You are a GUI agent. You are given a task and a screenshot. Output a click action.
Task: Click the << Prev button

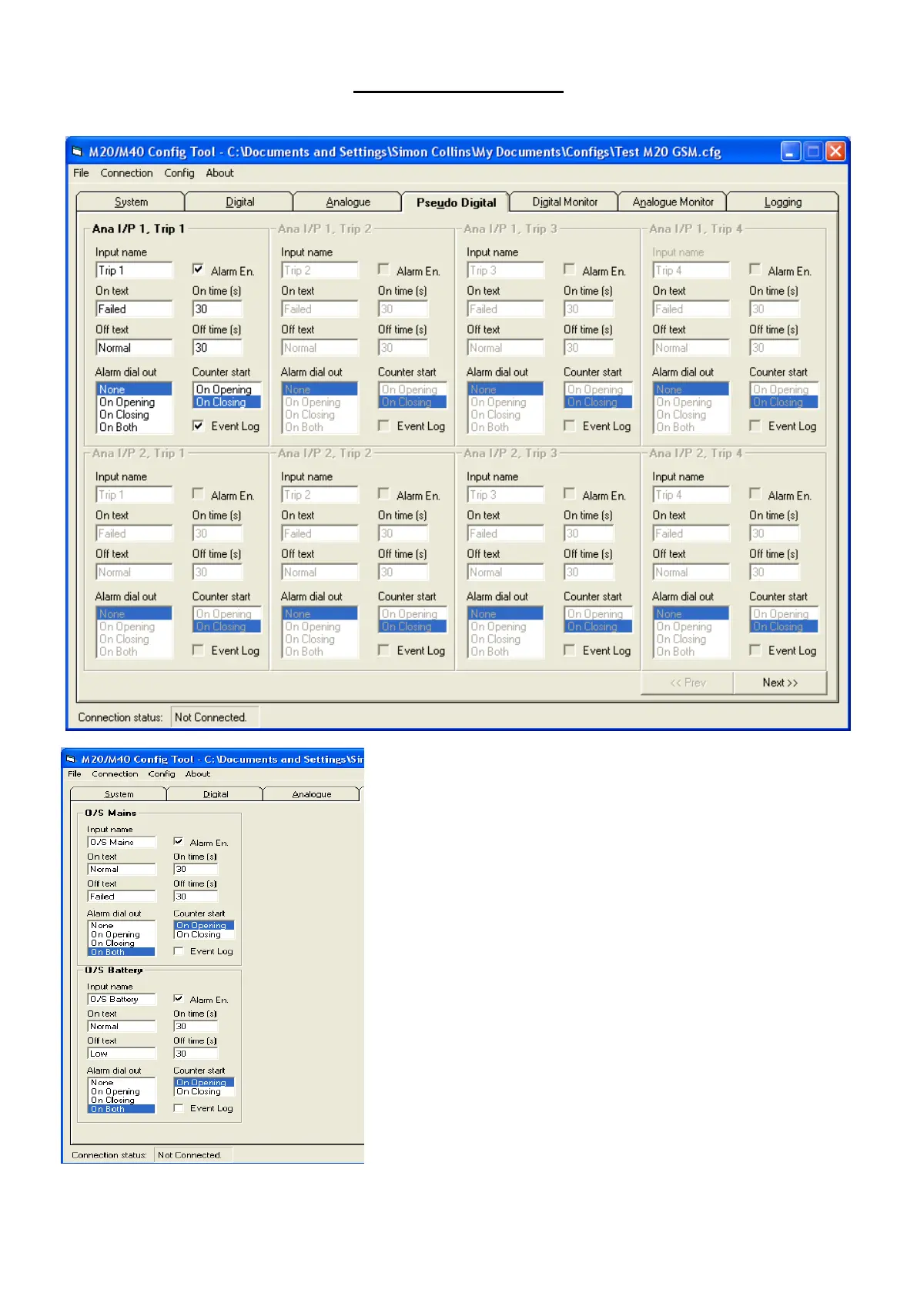tap(687, 683)
